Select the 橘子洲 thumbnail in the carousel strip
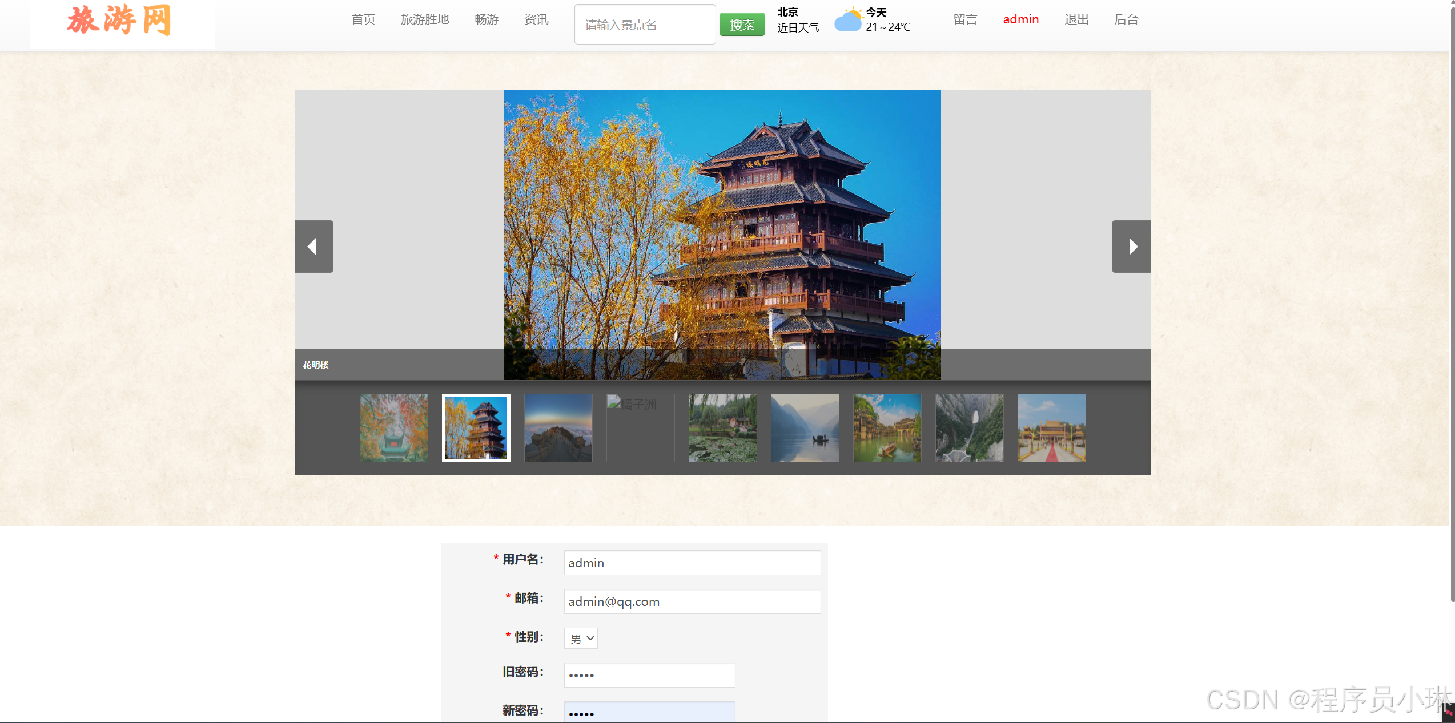1455x723 pixels. 640,427
